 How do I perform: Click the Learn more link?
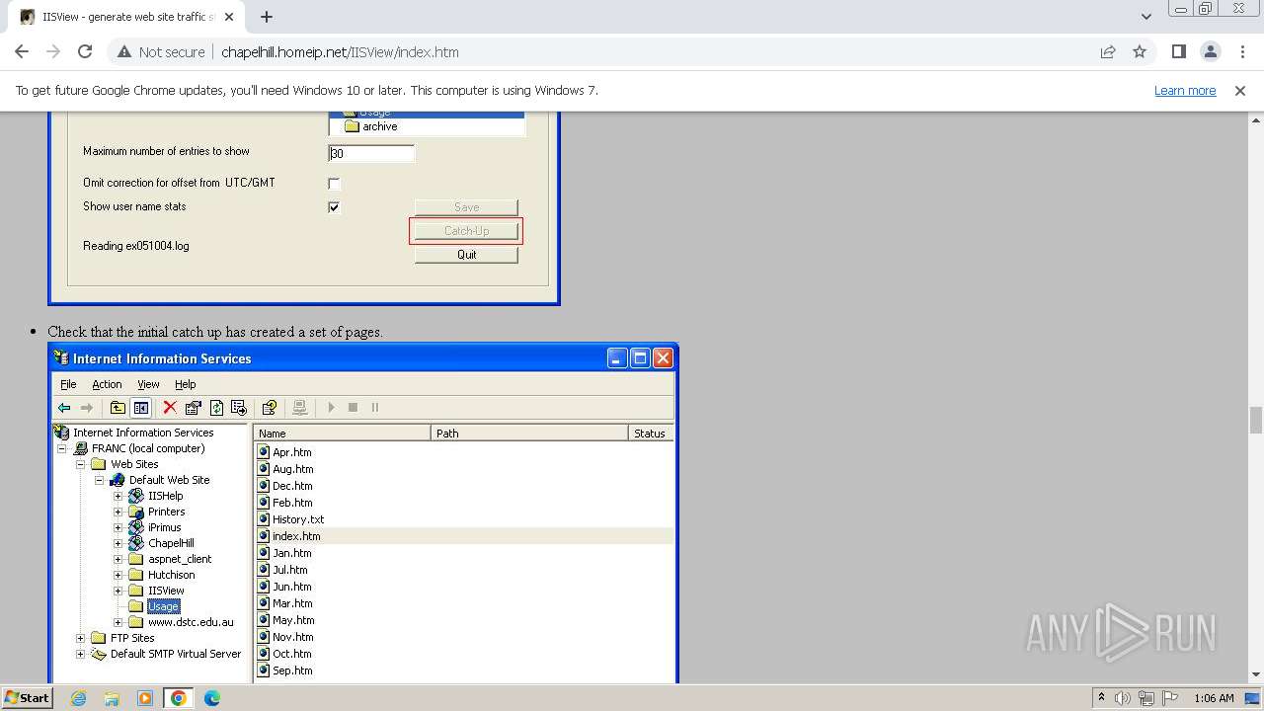pos(1185,90)
